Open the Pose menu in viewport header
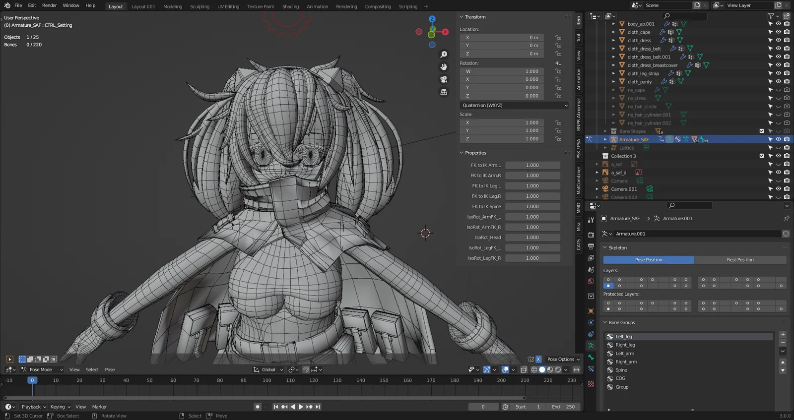This screenshot has width=794, height=420. [110, 369]
